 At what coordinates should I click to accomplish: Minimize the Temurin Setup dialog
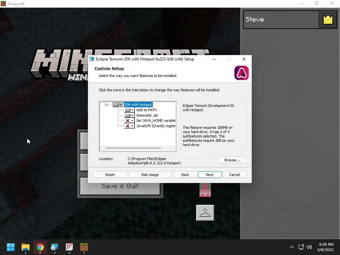214,59
